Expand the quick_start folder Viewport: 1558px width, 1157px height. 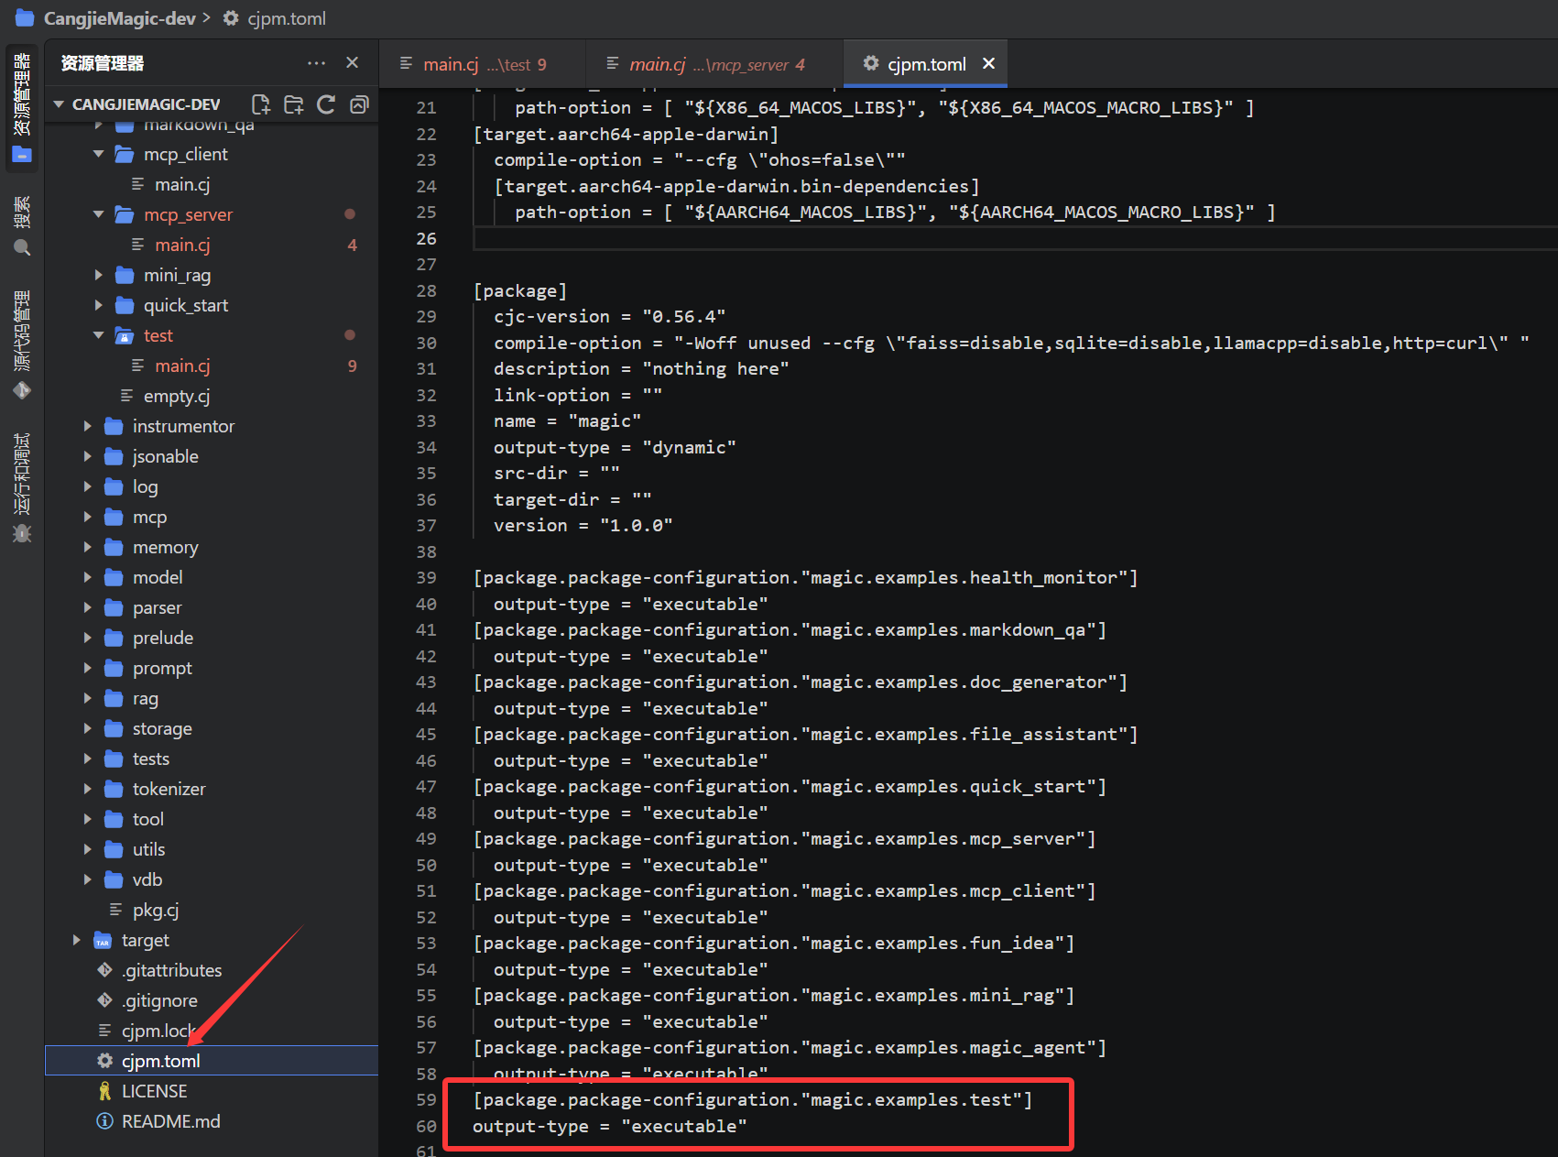99,305
